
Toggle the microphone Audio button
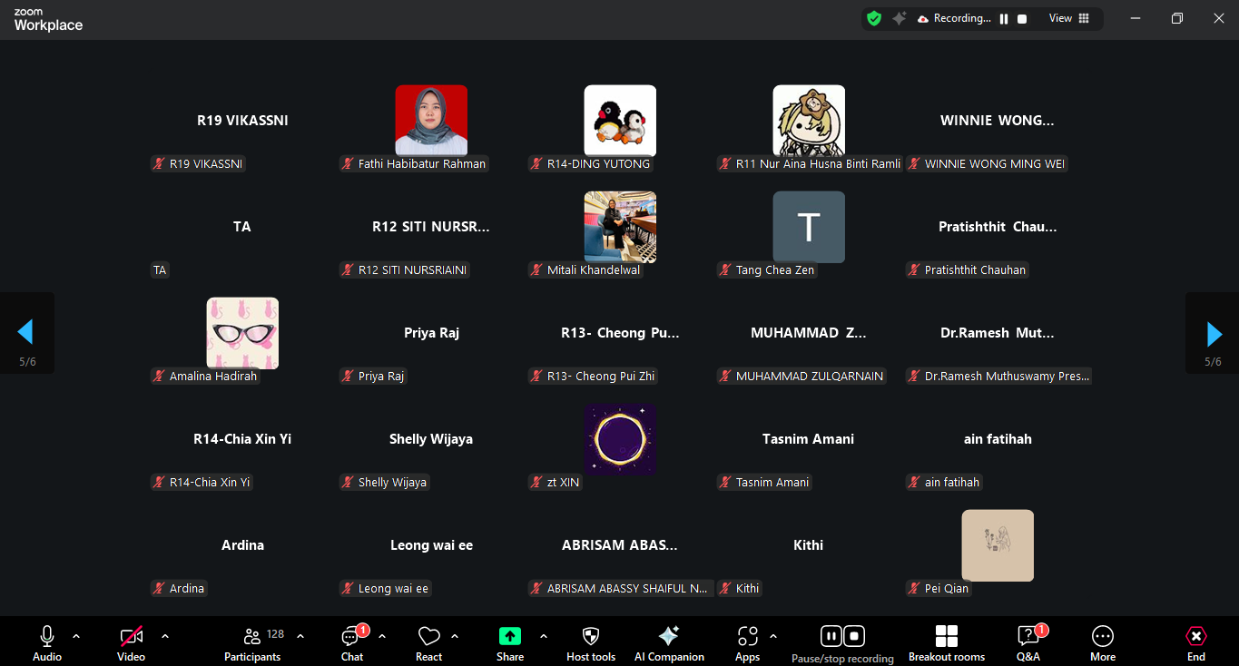[x=47, y=637]
